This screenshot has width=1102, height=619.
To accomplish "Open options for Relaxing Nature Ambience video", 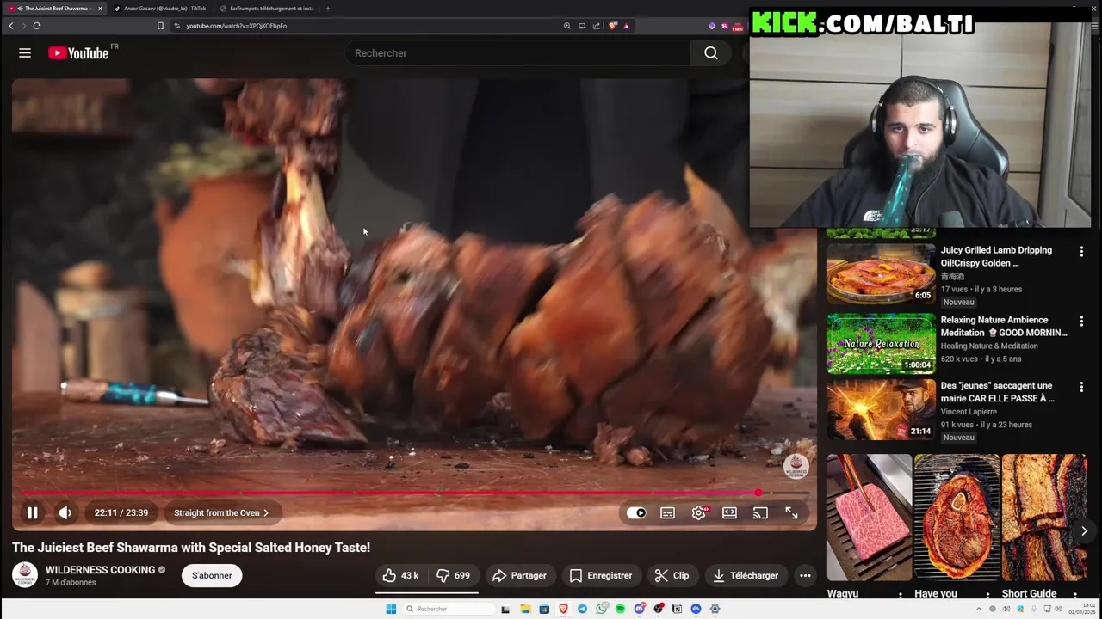I will (1081, 321).
